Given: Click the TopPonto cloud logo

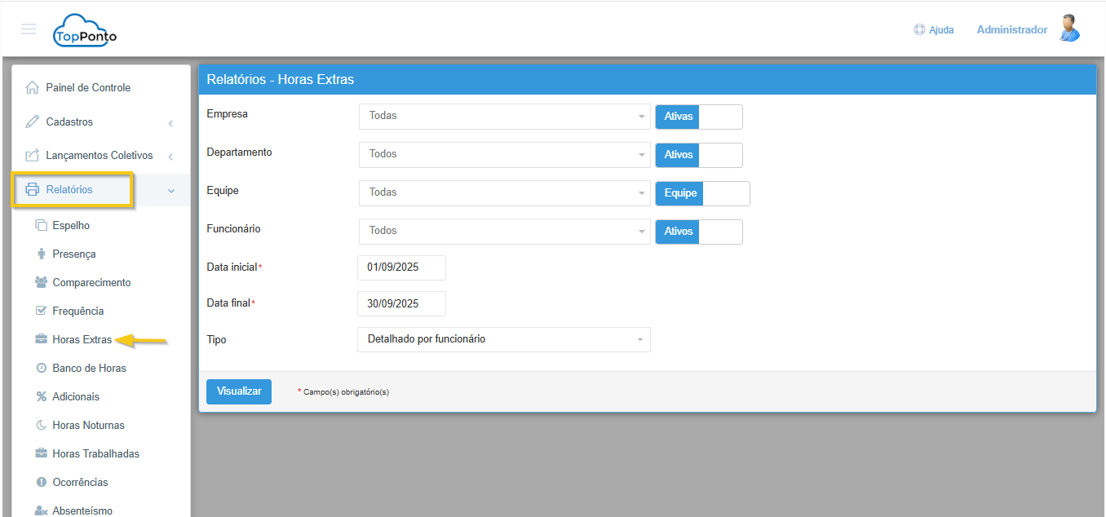Looking at the screenshot, I should (85, 31).
